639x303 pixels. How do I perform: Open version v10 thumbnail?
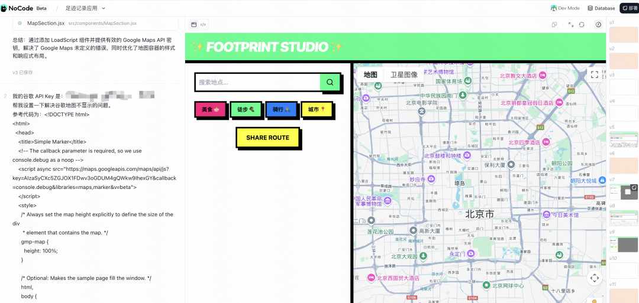click(x=624, y=270)
